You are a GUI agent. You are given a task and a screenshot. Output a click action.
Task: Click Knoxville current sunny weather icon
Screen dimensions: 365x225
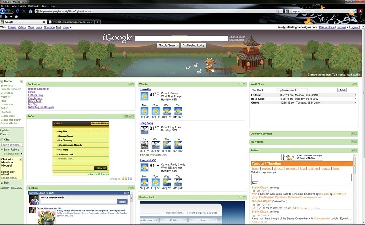tap(144, 96)
